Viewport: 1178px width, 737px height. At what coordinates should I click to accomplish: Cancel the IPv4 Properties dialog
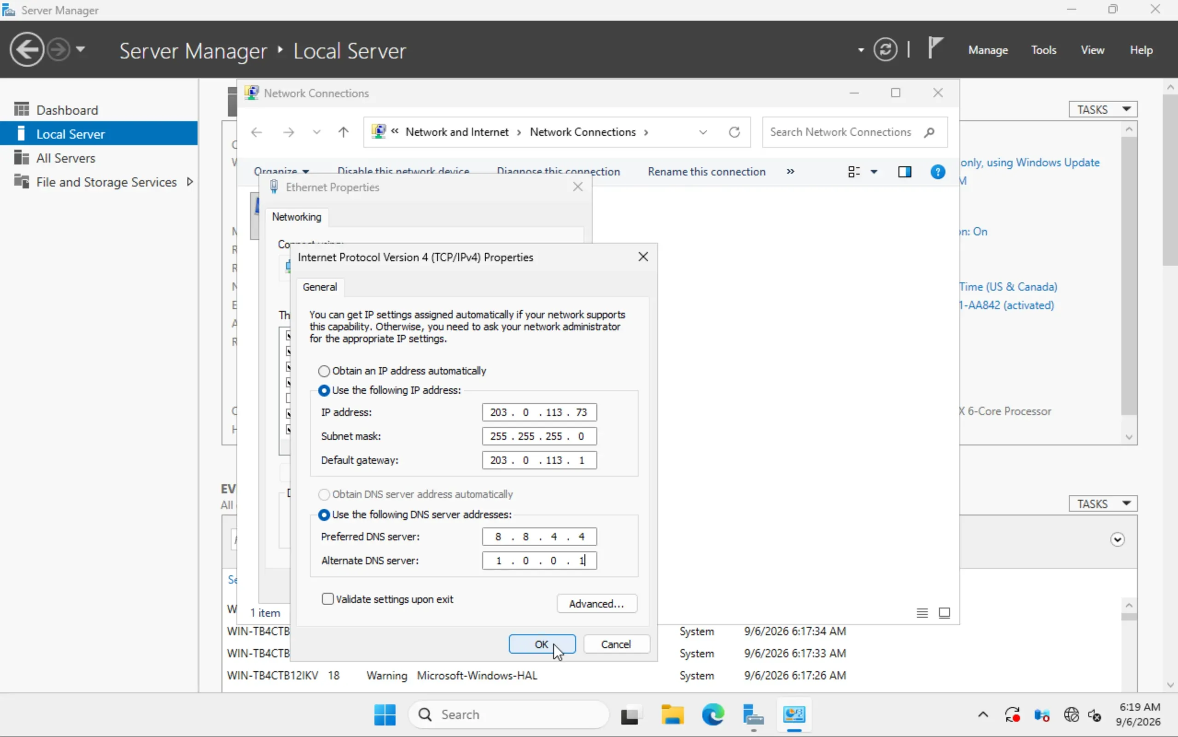coord(616,644)
